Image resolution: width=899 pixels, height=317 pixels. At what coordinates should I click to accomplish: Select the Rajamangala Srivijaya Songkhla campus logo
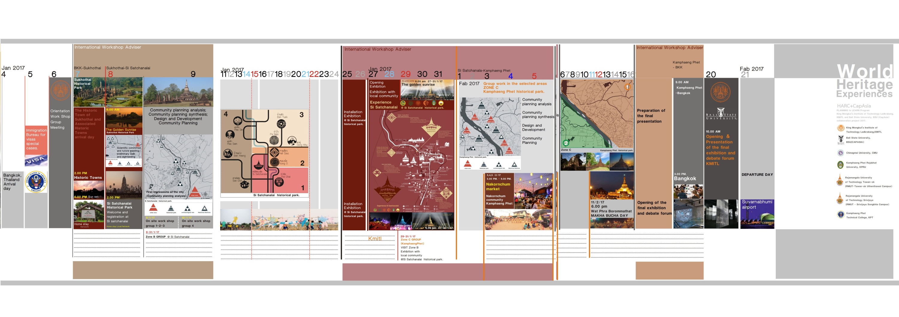tap(840, 199)
